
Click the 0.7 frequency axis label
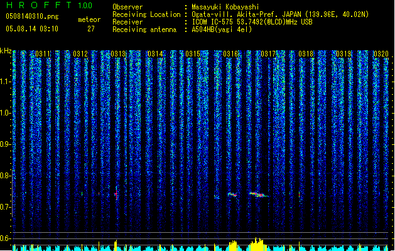pos(5,207)
